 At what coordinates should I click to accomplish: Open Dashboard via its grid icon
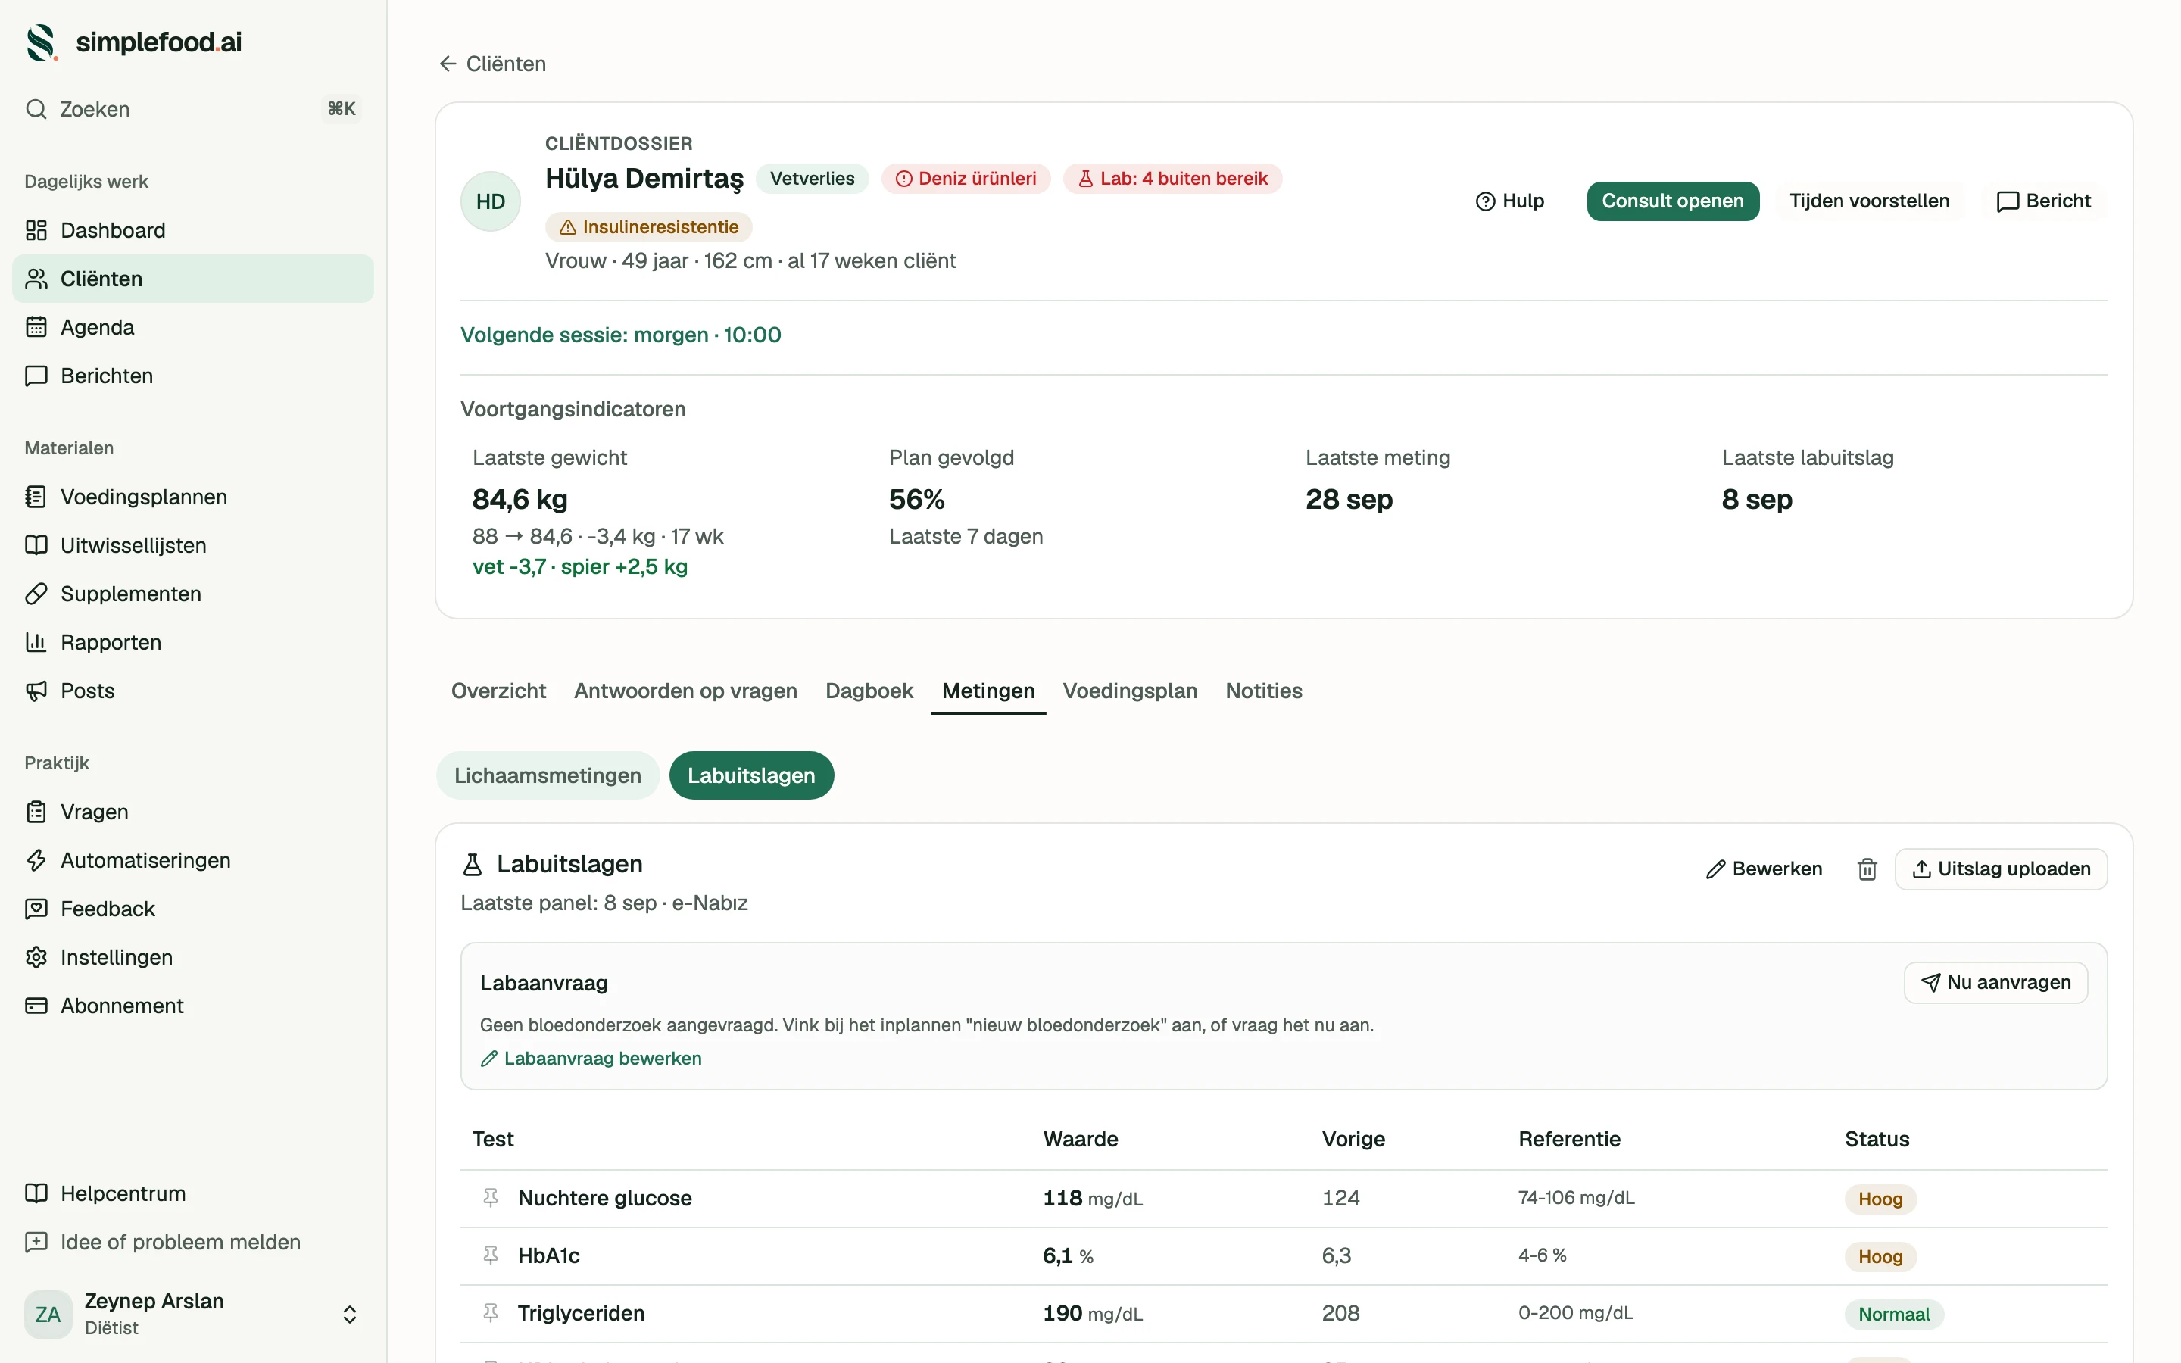pyautogui.click(x=36, y=230)
